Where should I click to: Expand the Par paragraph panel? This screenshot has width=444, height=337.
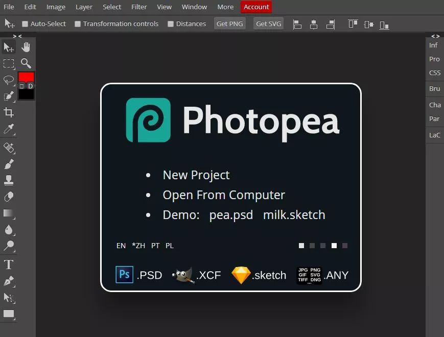434,119
